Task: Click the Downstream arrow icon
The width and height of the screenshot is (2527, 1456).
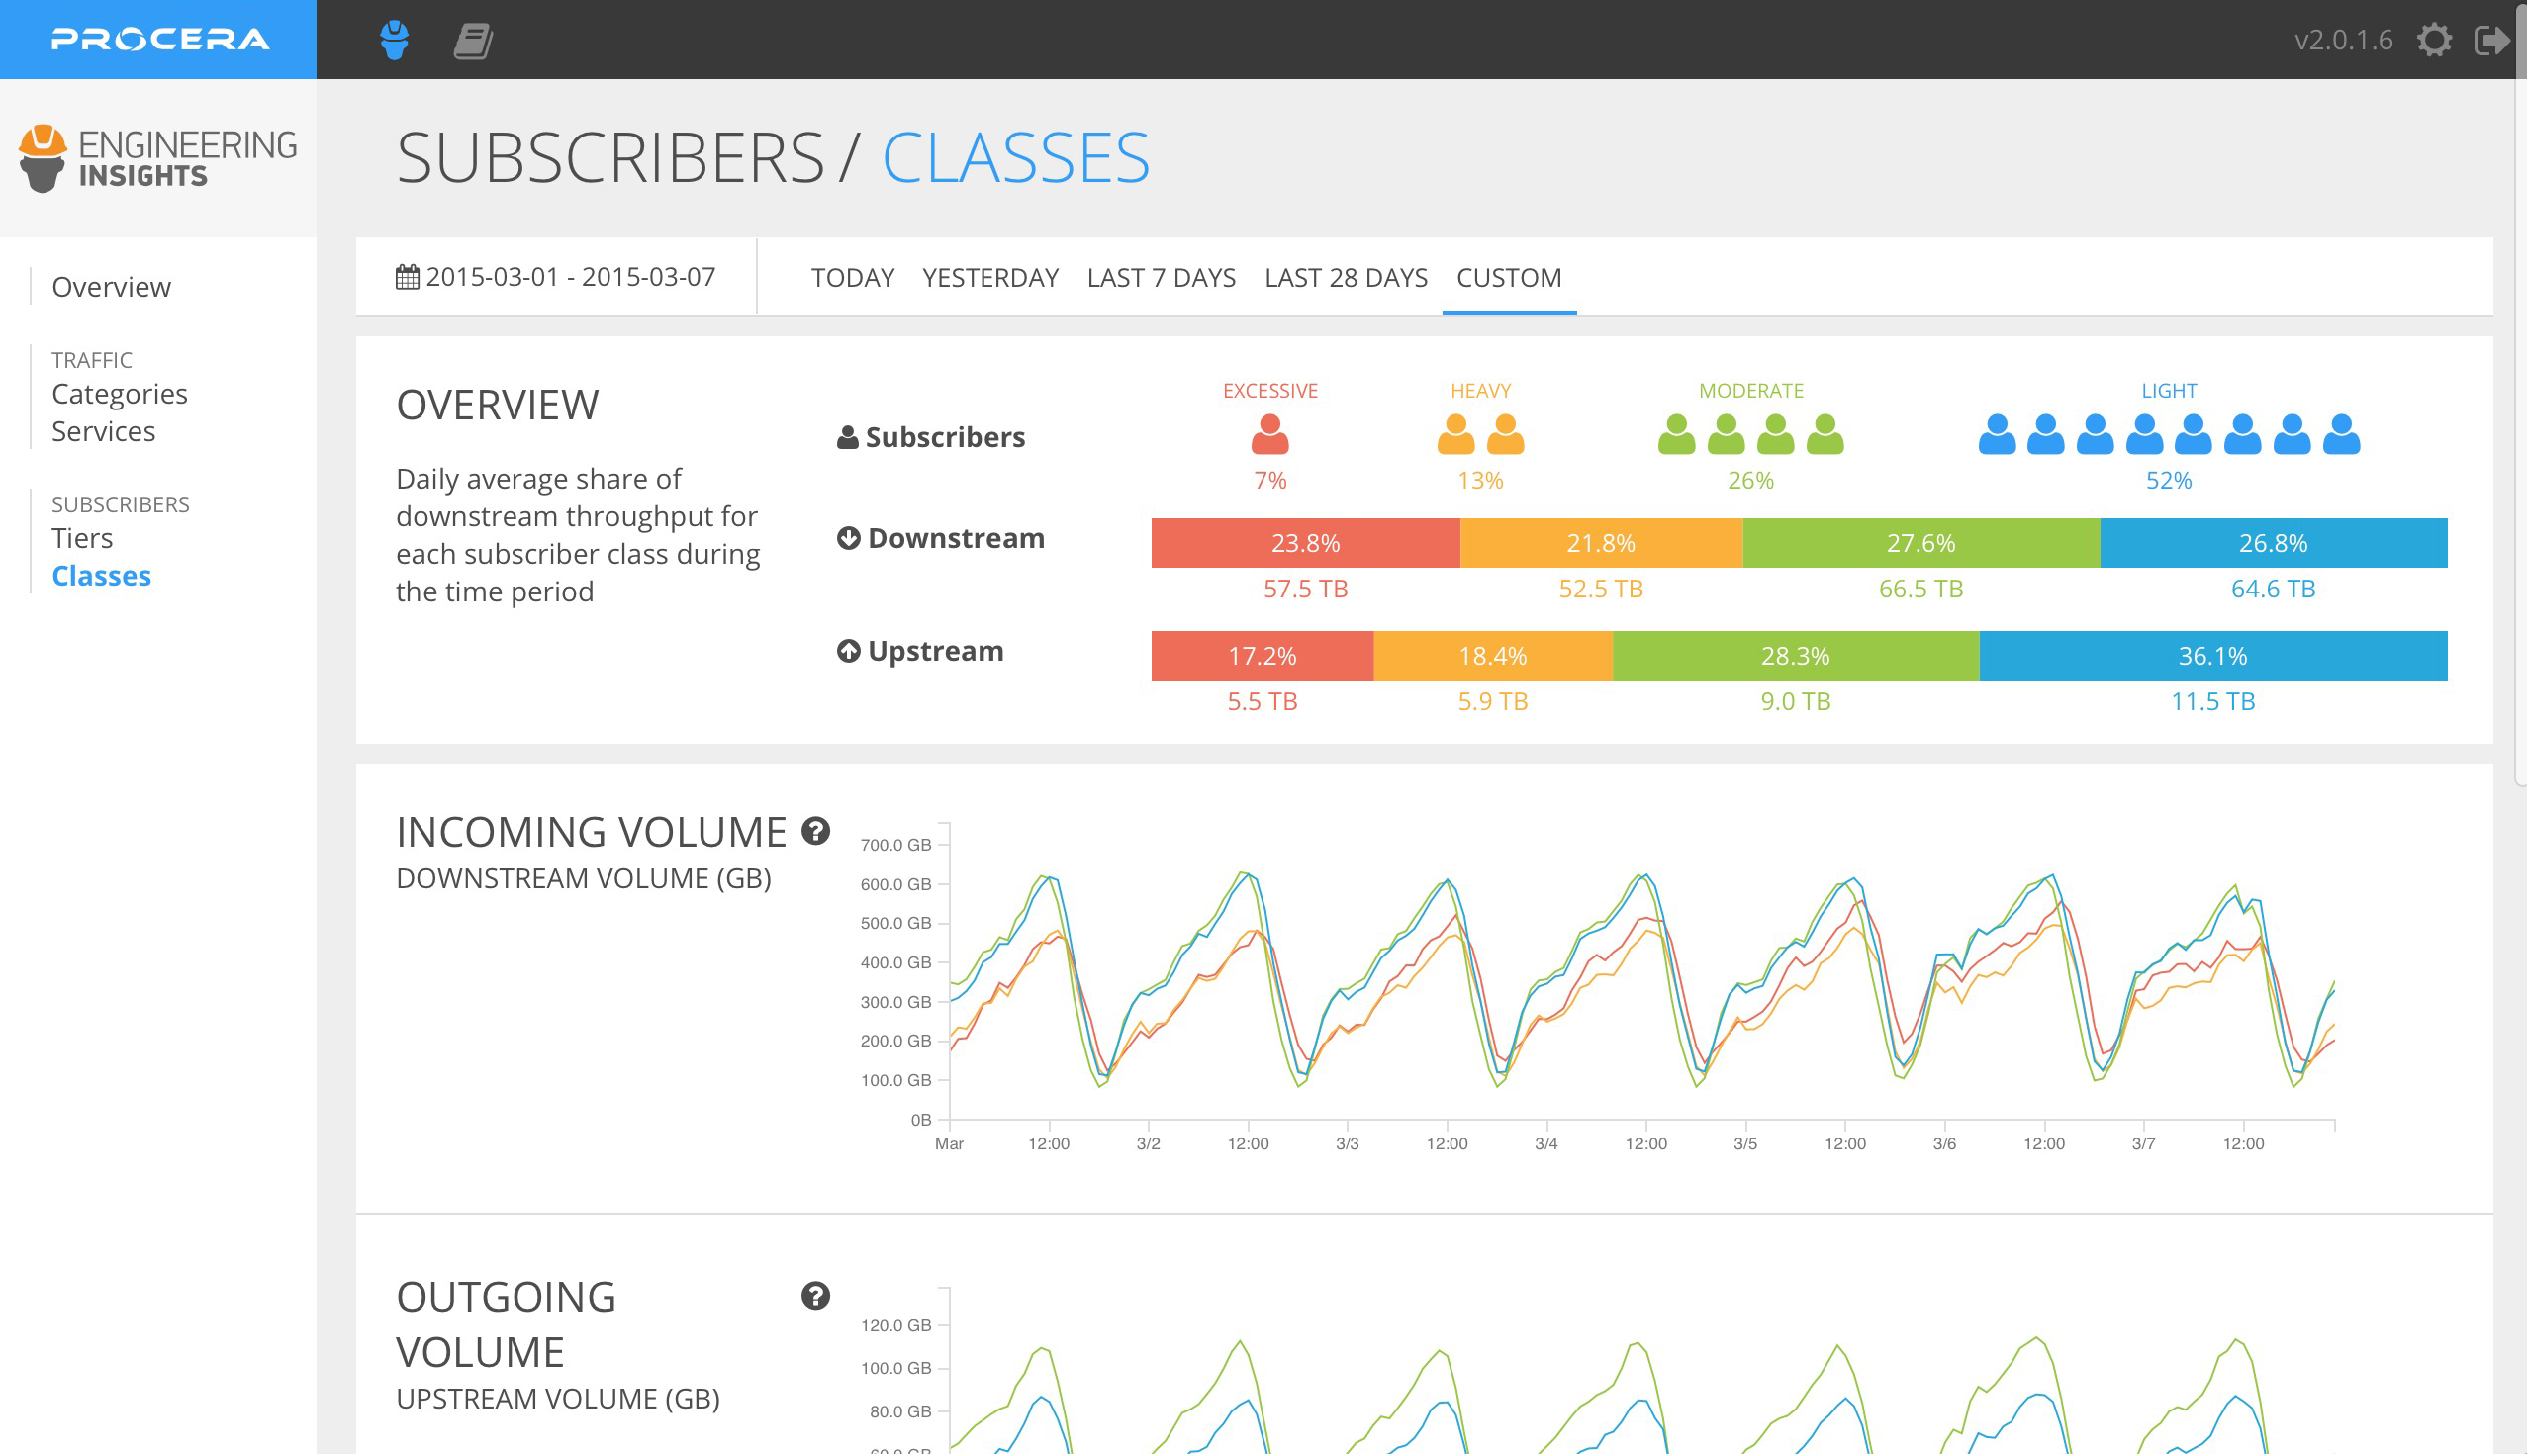Action: pos(848,538)
